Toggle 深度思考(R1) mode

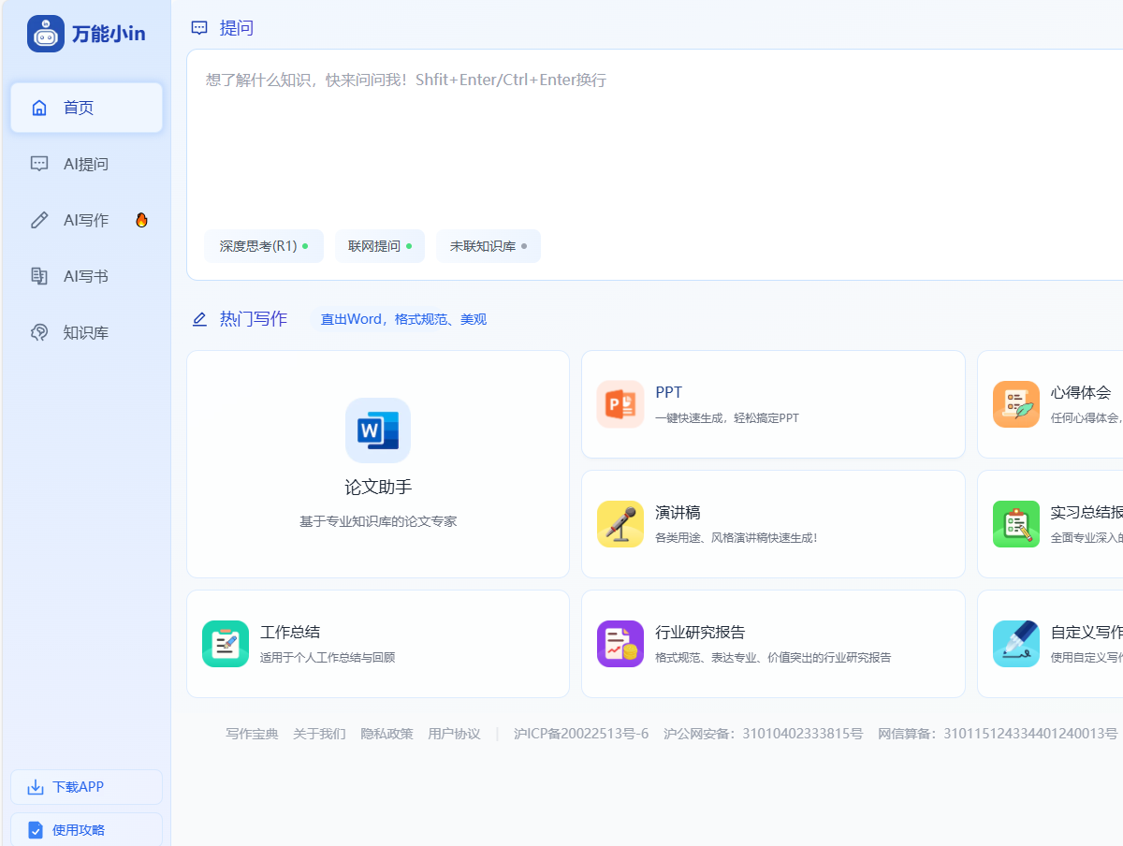[x=264, y=246]
